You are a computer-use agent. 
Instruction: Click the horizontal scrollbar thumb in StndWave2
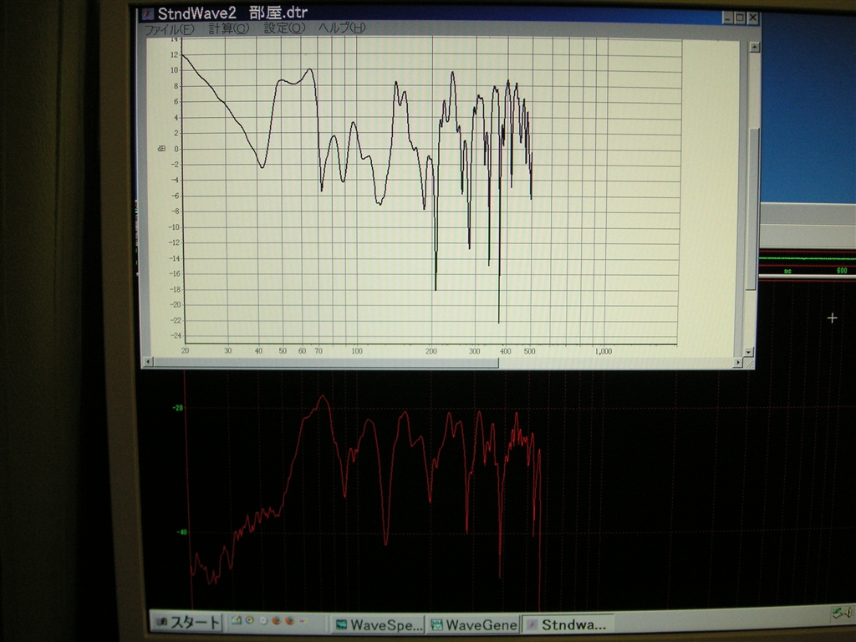326,363
